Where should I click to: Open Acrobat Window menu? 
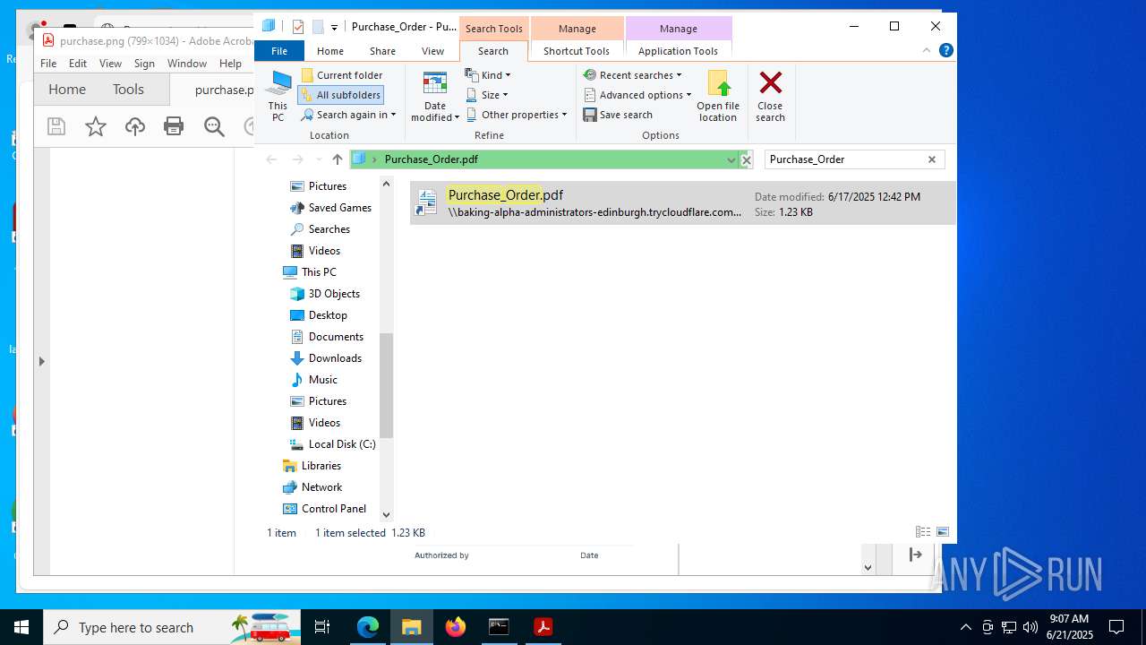187,64
